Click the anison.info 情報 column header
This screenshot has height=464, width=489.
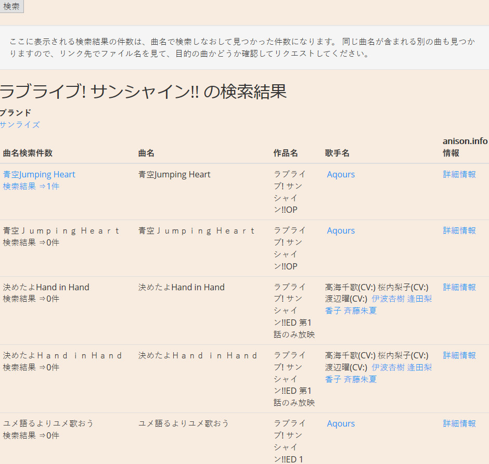(465, 147)
